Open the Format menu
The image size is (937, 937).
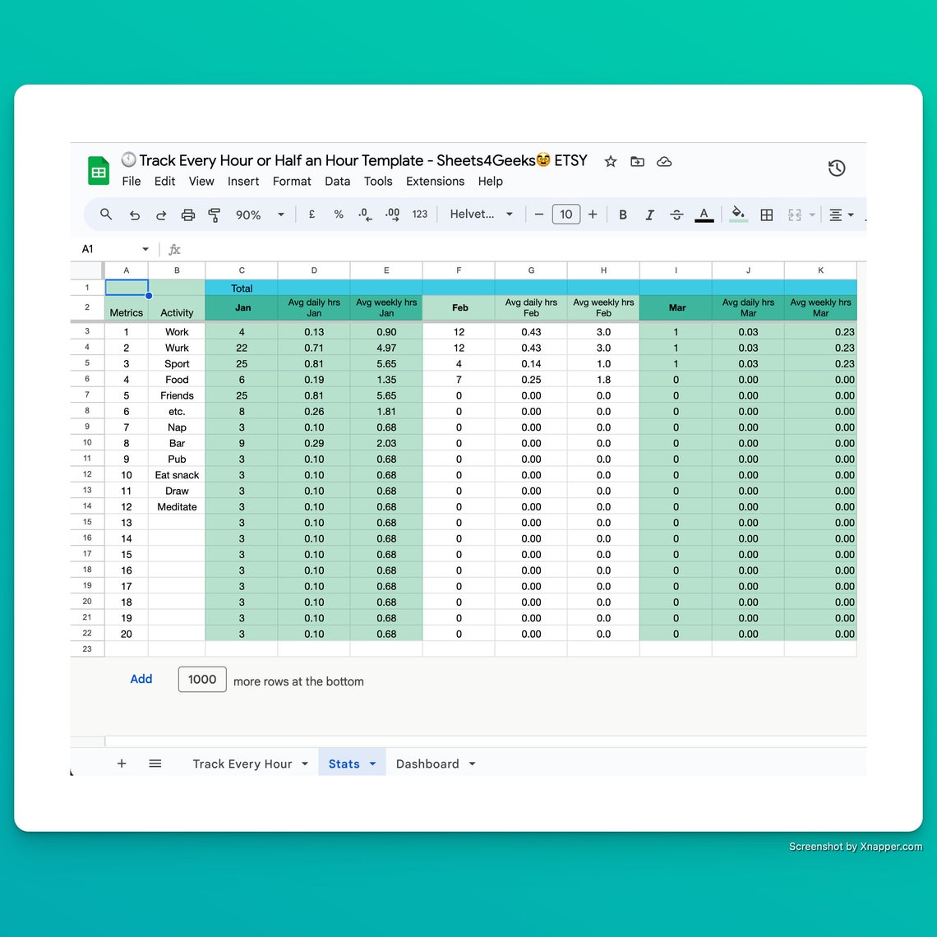click(x=292, y=181)
